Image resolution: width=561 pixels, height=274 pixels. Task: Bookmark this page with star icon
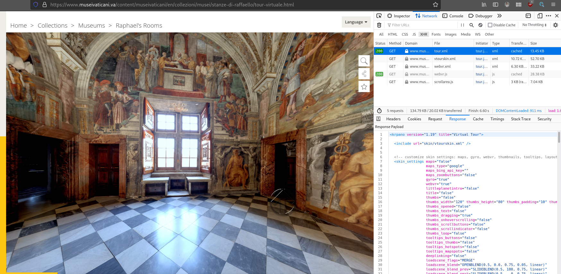[436, 4]
